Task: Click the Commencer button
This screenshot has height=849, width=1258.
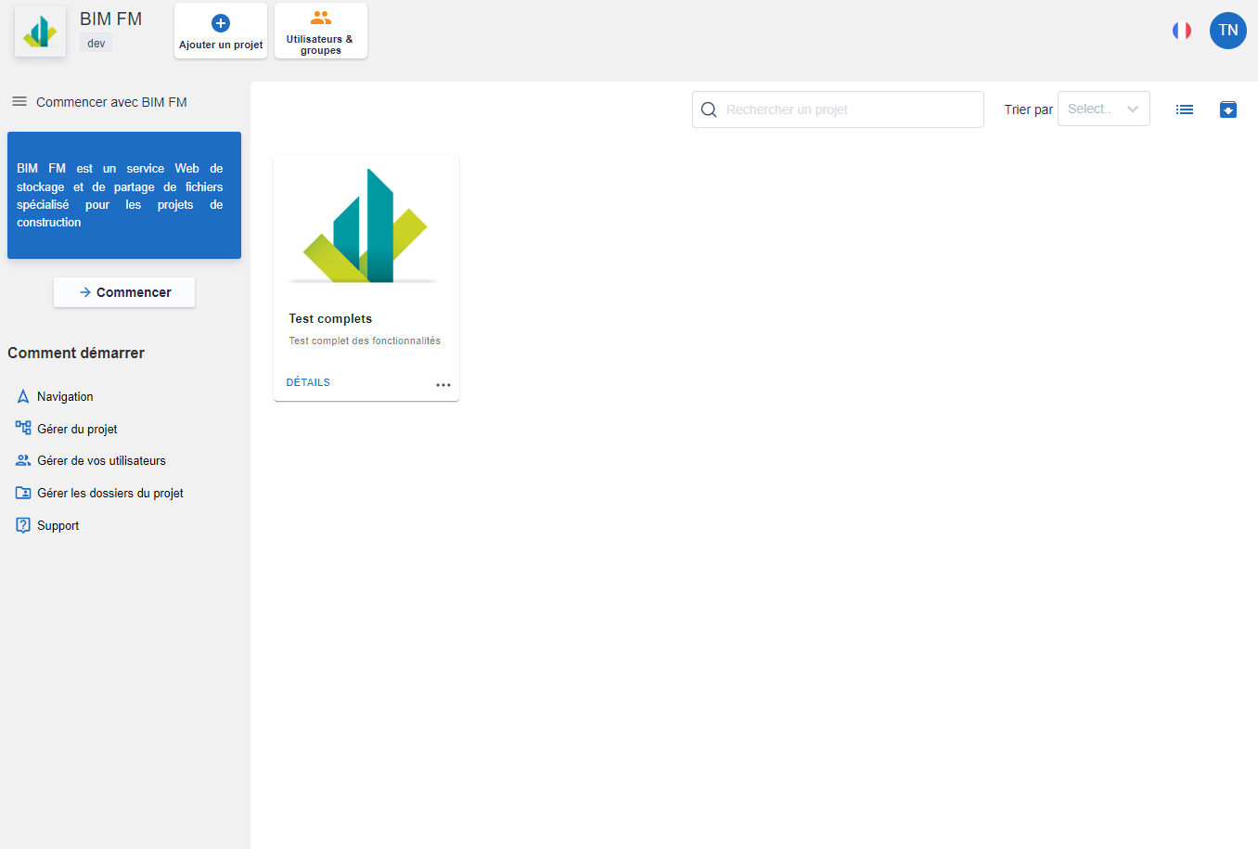Action: click(124, 292)
